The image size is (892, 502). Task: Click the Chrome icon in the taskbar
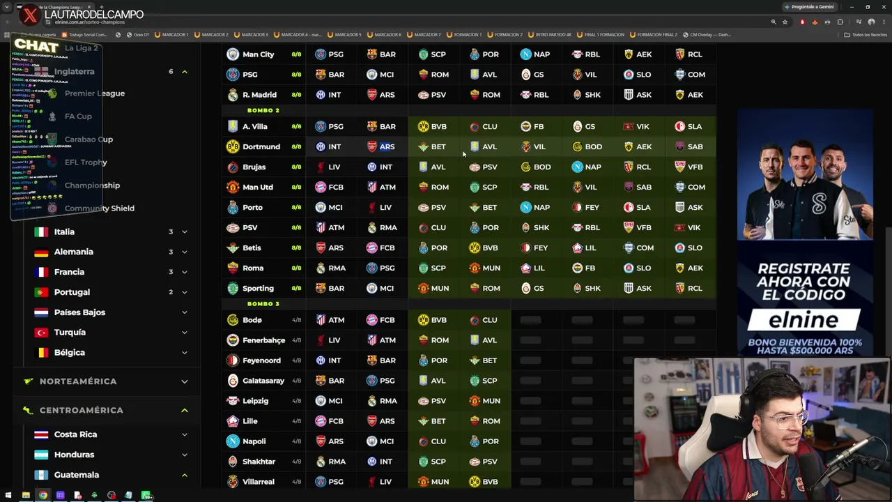tap(43, 496)
